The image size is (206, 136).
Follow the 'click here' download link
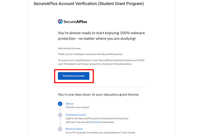point(95,122)
